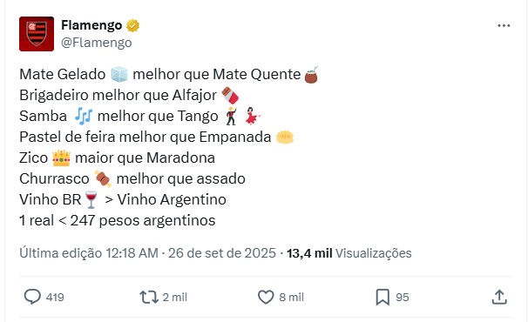Click the 419 replies count

tap(55, 297)
